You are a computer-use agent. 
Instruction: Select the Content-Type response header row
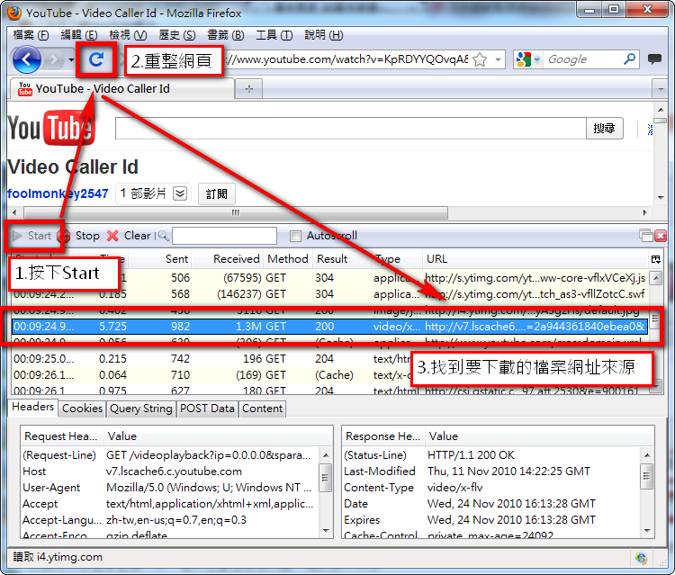point(491,488)
